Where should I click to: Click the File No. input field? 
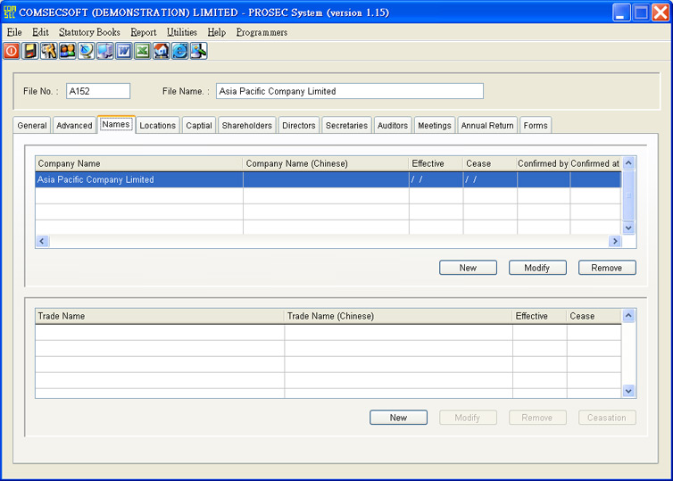click(x=98, y=91)
